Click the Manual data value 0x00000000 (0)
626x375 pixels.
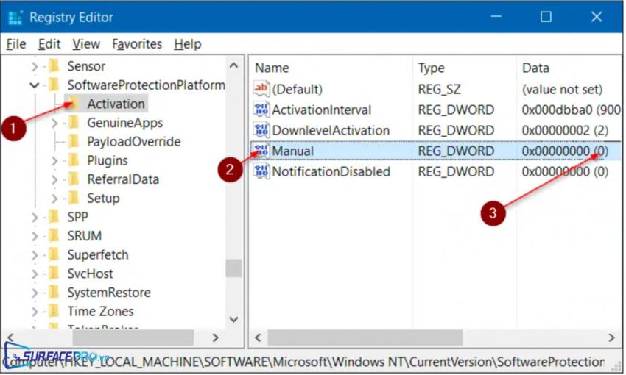[565, 151]
